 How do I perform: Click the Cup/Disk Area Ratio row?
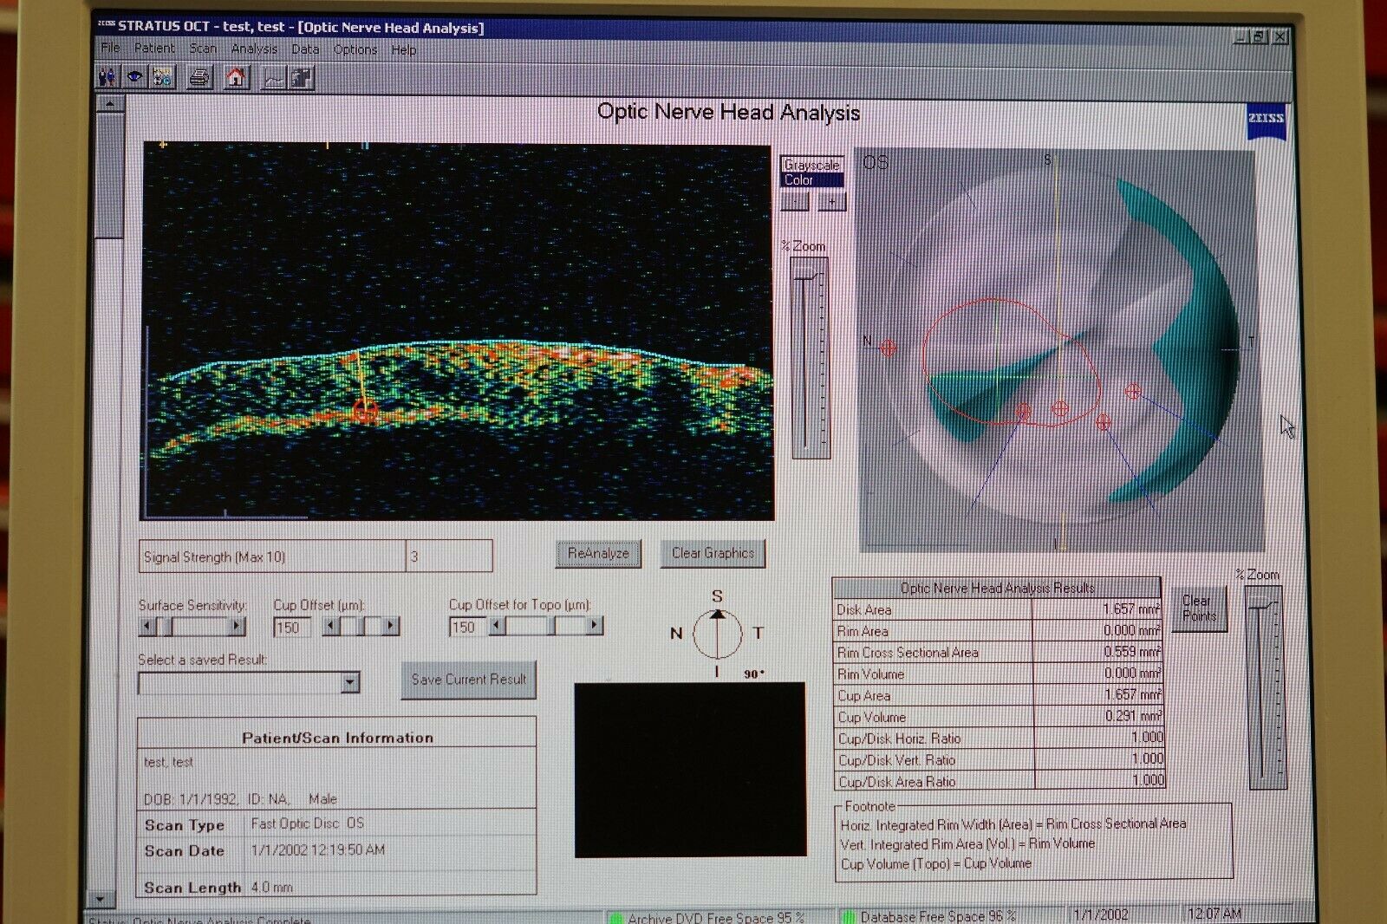pos(1000,781)
